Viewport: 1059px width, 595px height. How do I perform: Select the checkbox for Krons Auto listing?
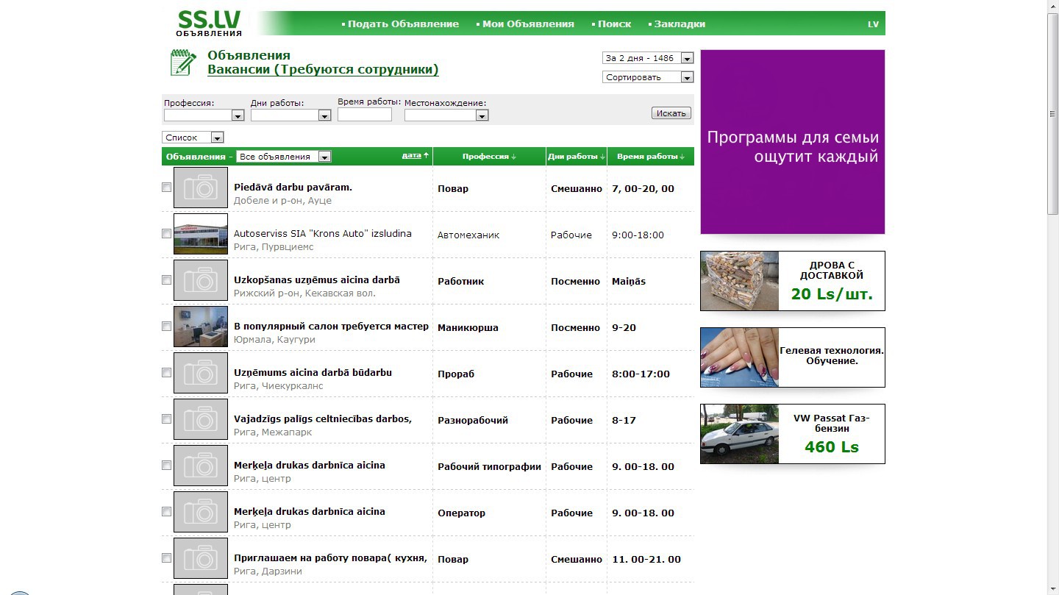click(x=166, y=234)
